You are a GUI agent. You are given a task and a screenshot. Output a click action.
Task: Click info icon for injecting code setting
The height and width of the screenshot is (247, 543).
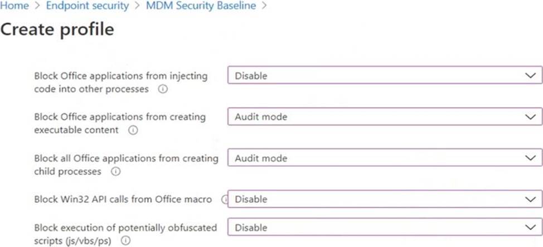163,89
